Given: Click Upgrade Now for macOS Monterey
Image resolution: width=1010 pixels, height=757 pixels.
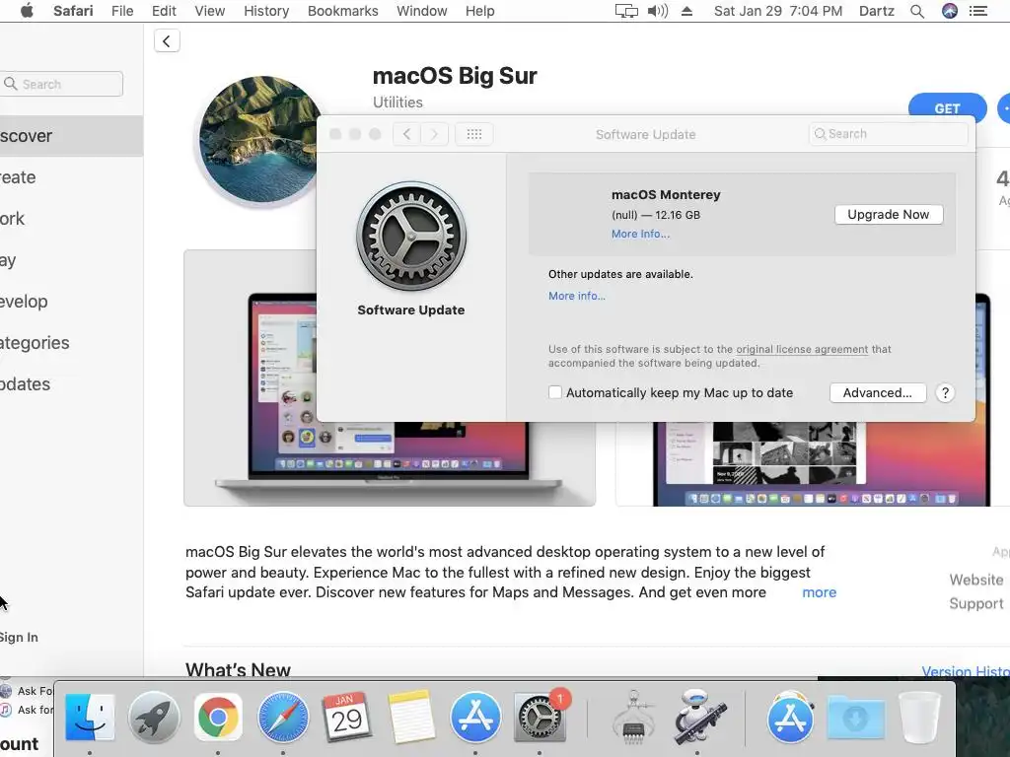Looking at the screenshot, I should (889, 214).
